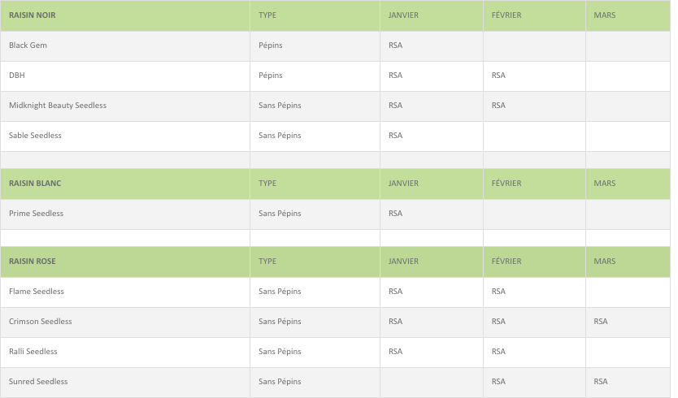678x398 pixels.
Task: Select the Black Gem variety cell
Action: pos(125,45)
